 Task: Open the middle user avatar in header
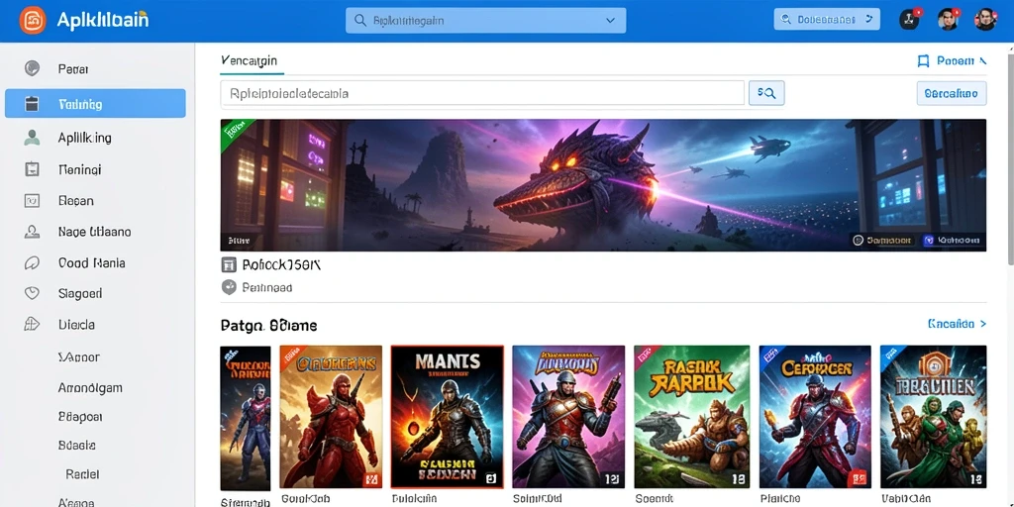pos(948,20)
